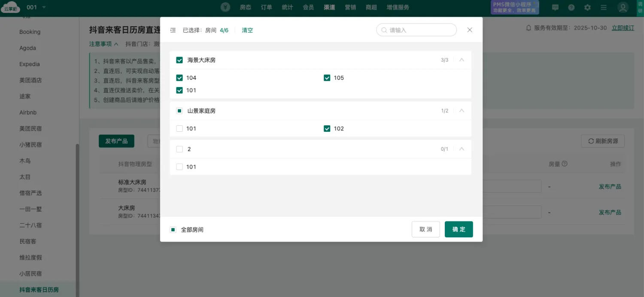Collapse the 山景家庭房 group chevron
This screenshot has height=297, width=644.
click(462, 111)
